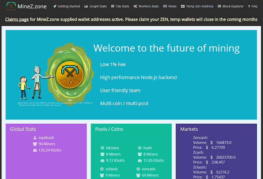Click the gauge icon beside 9.12 KSol/s
Image resolution: width=263 pixels, height=179 pixels.
pyautogui.click(x=102, y=160)
